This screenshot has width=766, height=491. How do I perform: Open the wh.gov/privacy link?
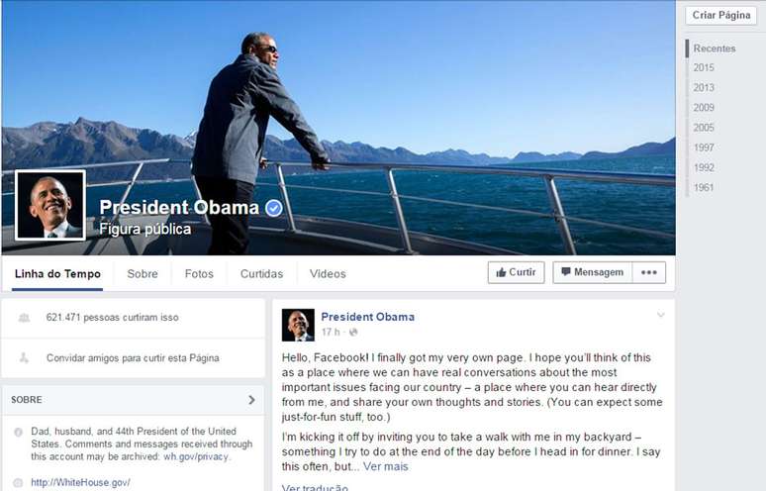196,456
